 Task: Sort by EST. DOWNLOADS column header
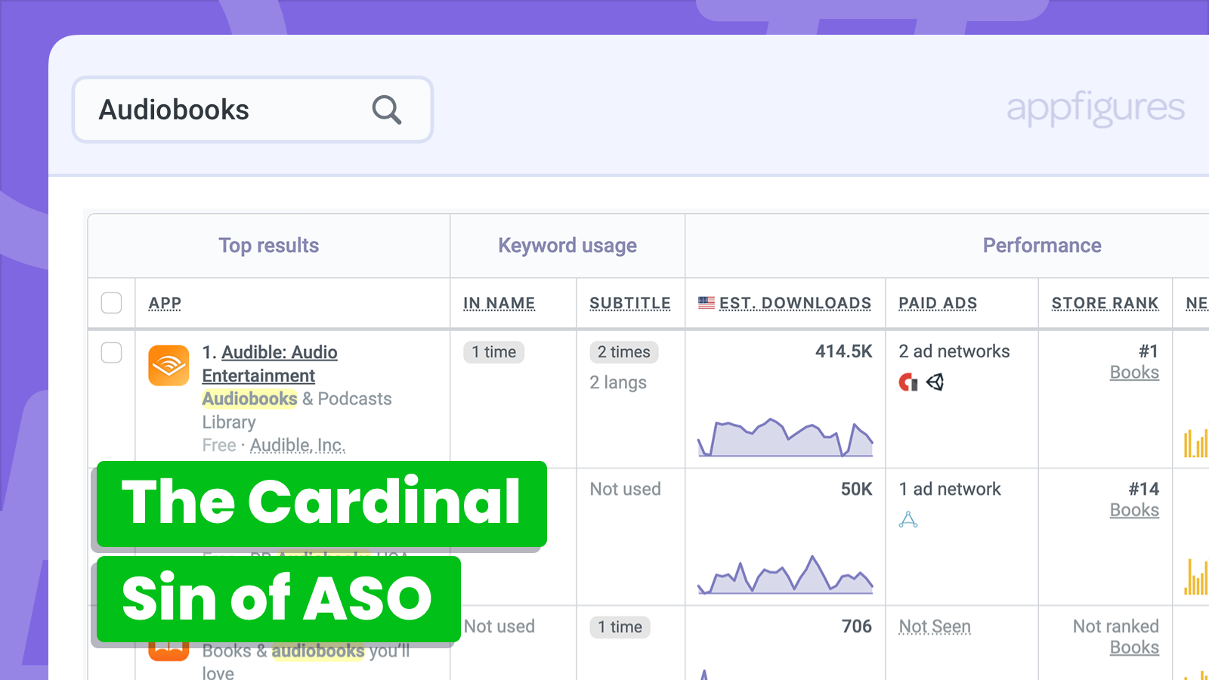[x=795, y=303]
